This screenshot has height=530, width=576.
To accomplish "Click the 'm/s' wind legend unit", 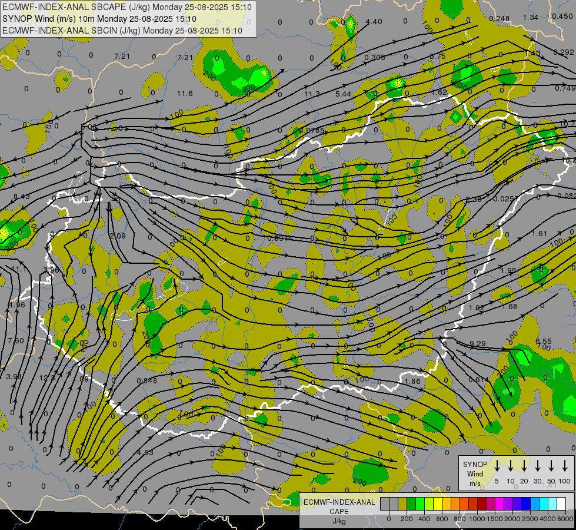I will click(x=475, y=483).
